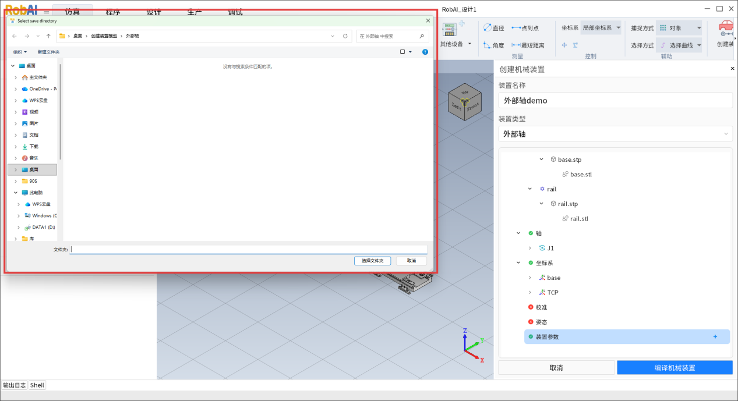Collapse the 坐标系 tree node
This screenshot has height=401, width=738.
point(518,263)
